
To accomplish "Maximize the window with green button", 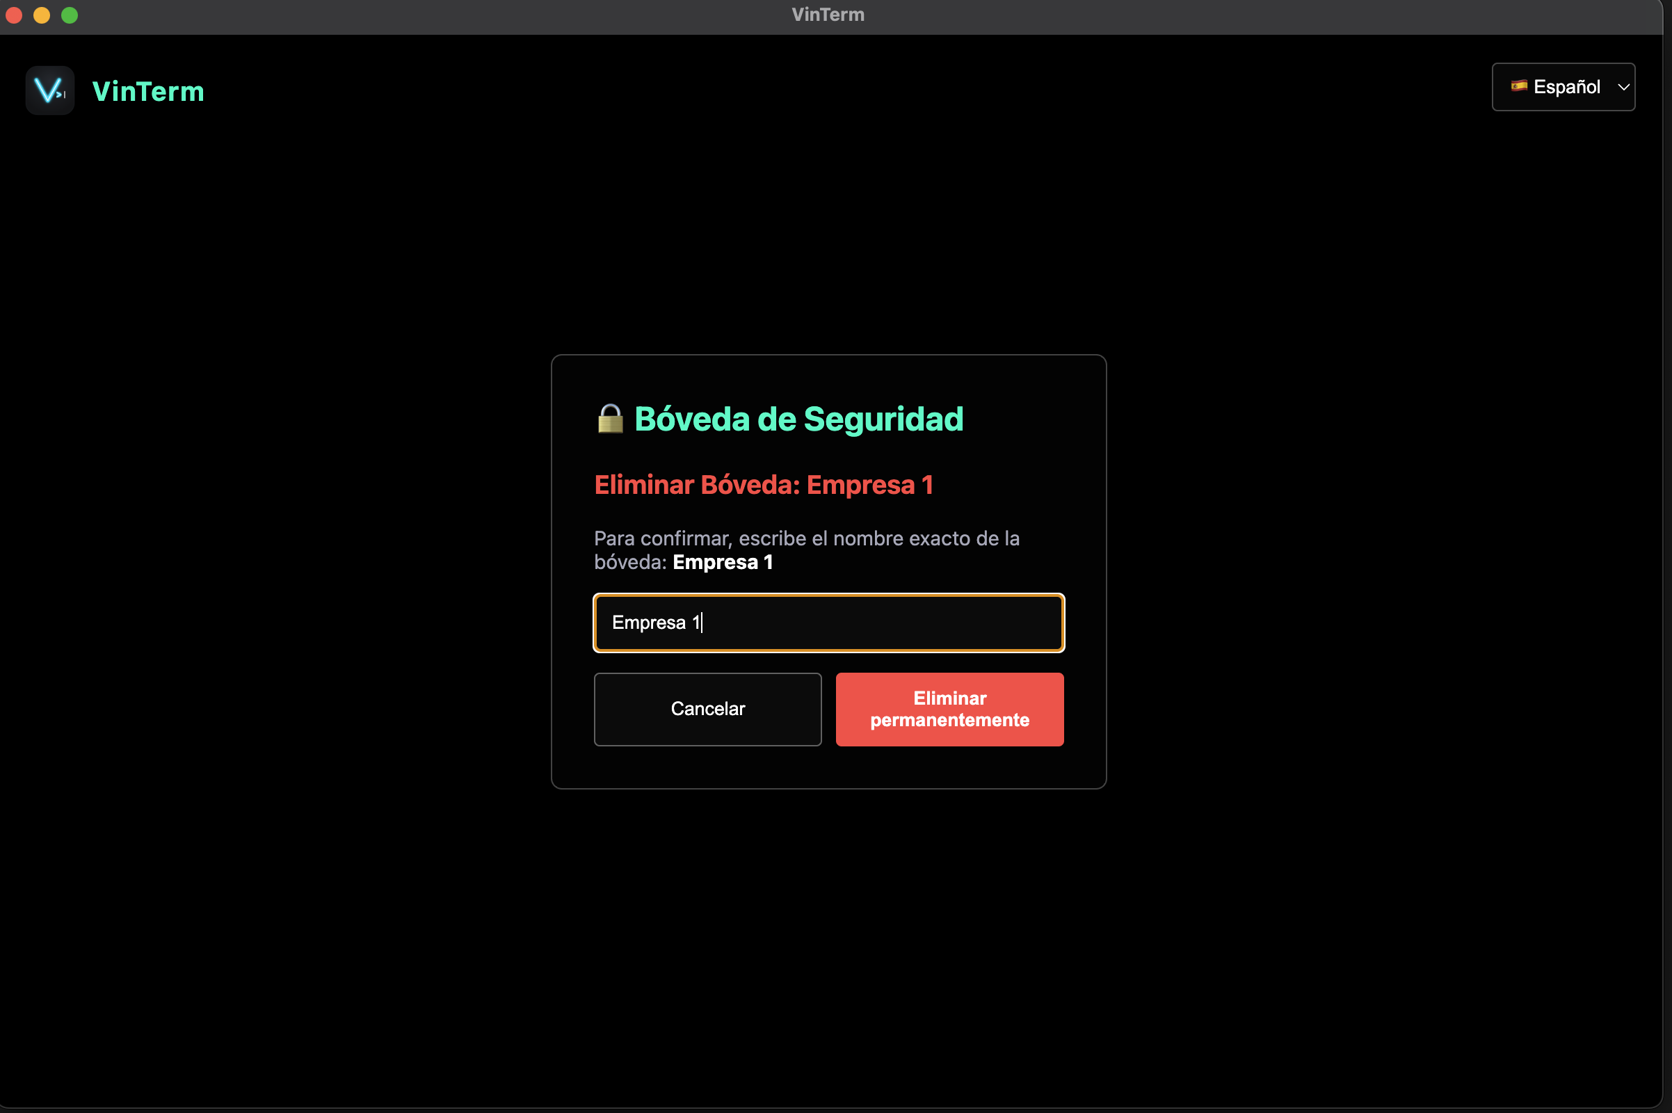I will pos(70,15).
